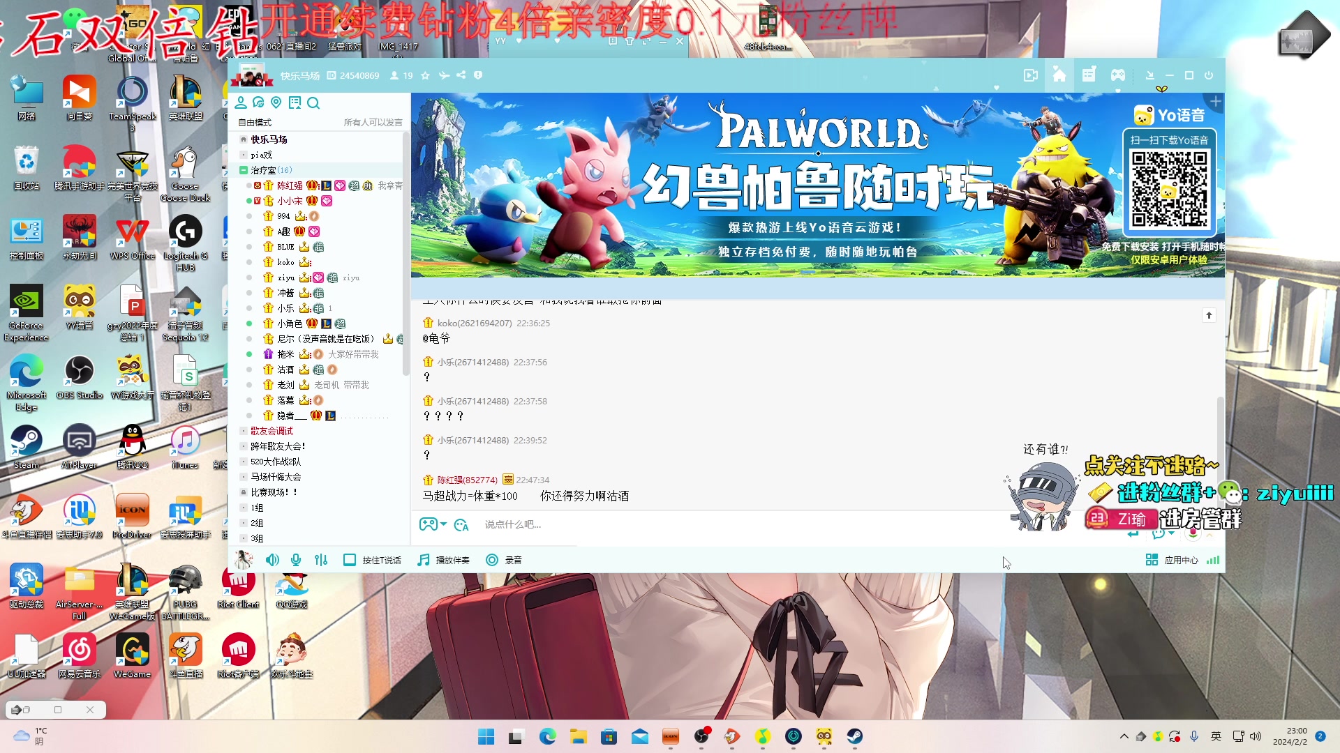Open the 应用中心 label
Image resolution: width=1340 pixels, height=753 pixels.
[1181, 560]
